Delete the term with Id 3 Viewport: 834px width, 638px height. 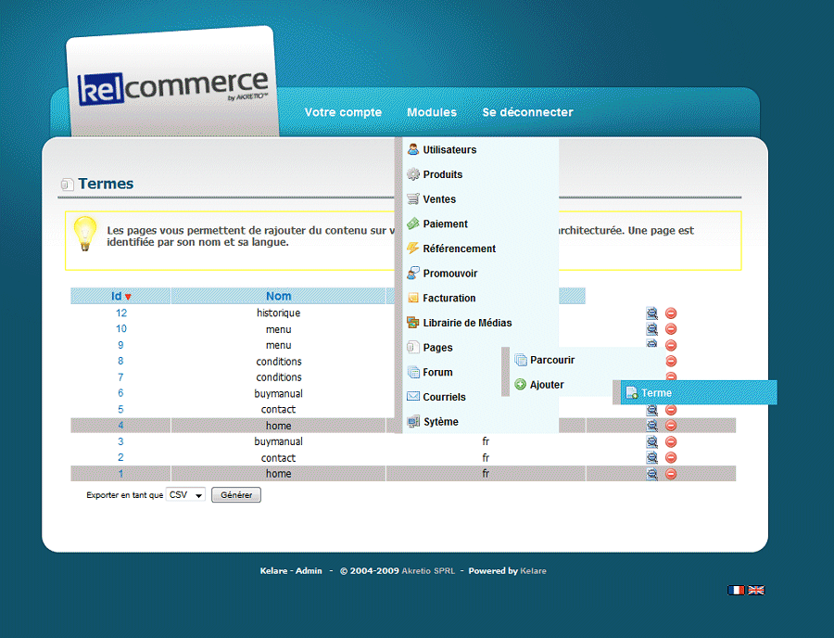tap(671, 441)
